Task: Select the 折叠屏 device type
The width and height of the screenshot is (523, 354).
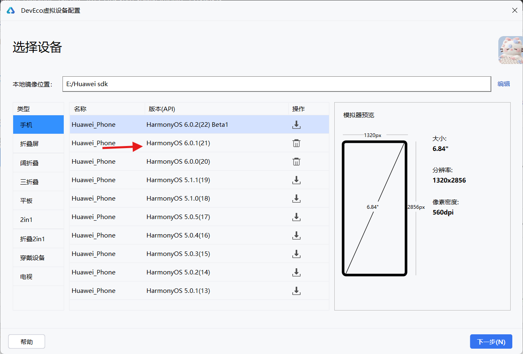Action: tap(39, 144)
